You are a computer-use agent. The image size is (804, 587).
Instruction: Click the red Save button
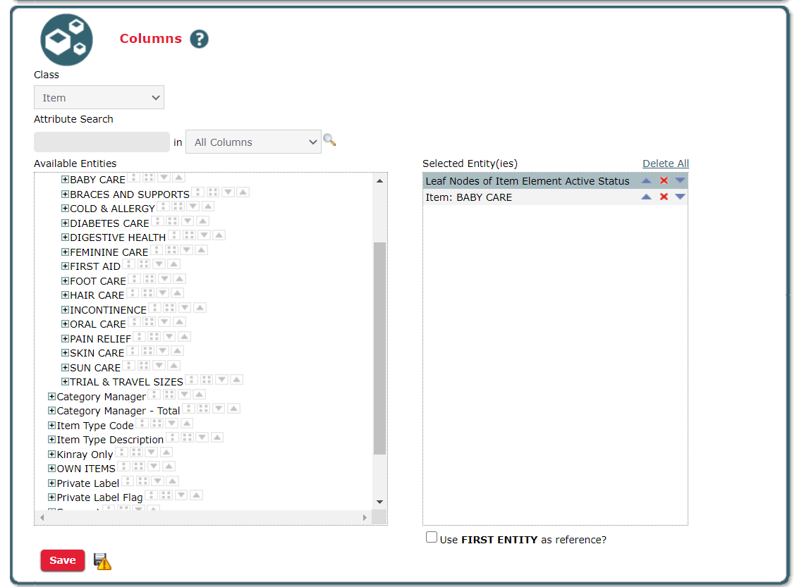click(63, 560)
